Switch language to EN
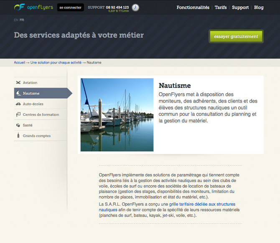Viewport: 280px width, 243px height. [x=16, y=20]
